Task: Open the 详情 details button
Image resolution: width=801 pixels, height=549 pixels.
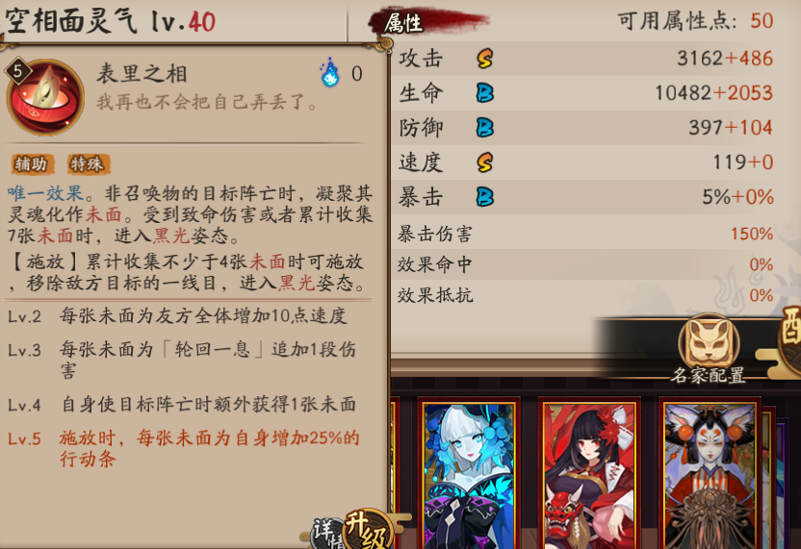Action: (x=328, y=534)
